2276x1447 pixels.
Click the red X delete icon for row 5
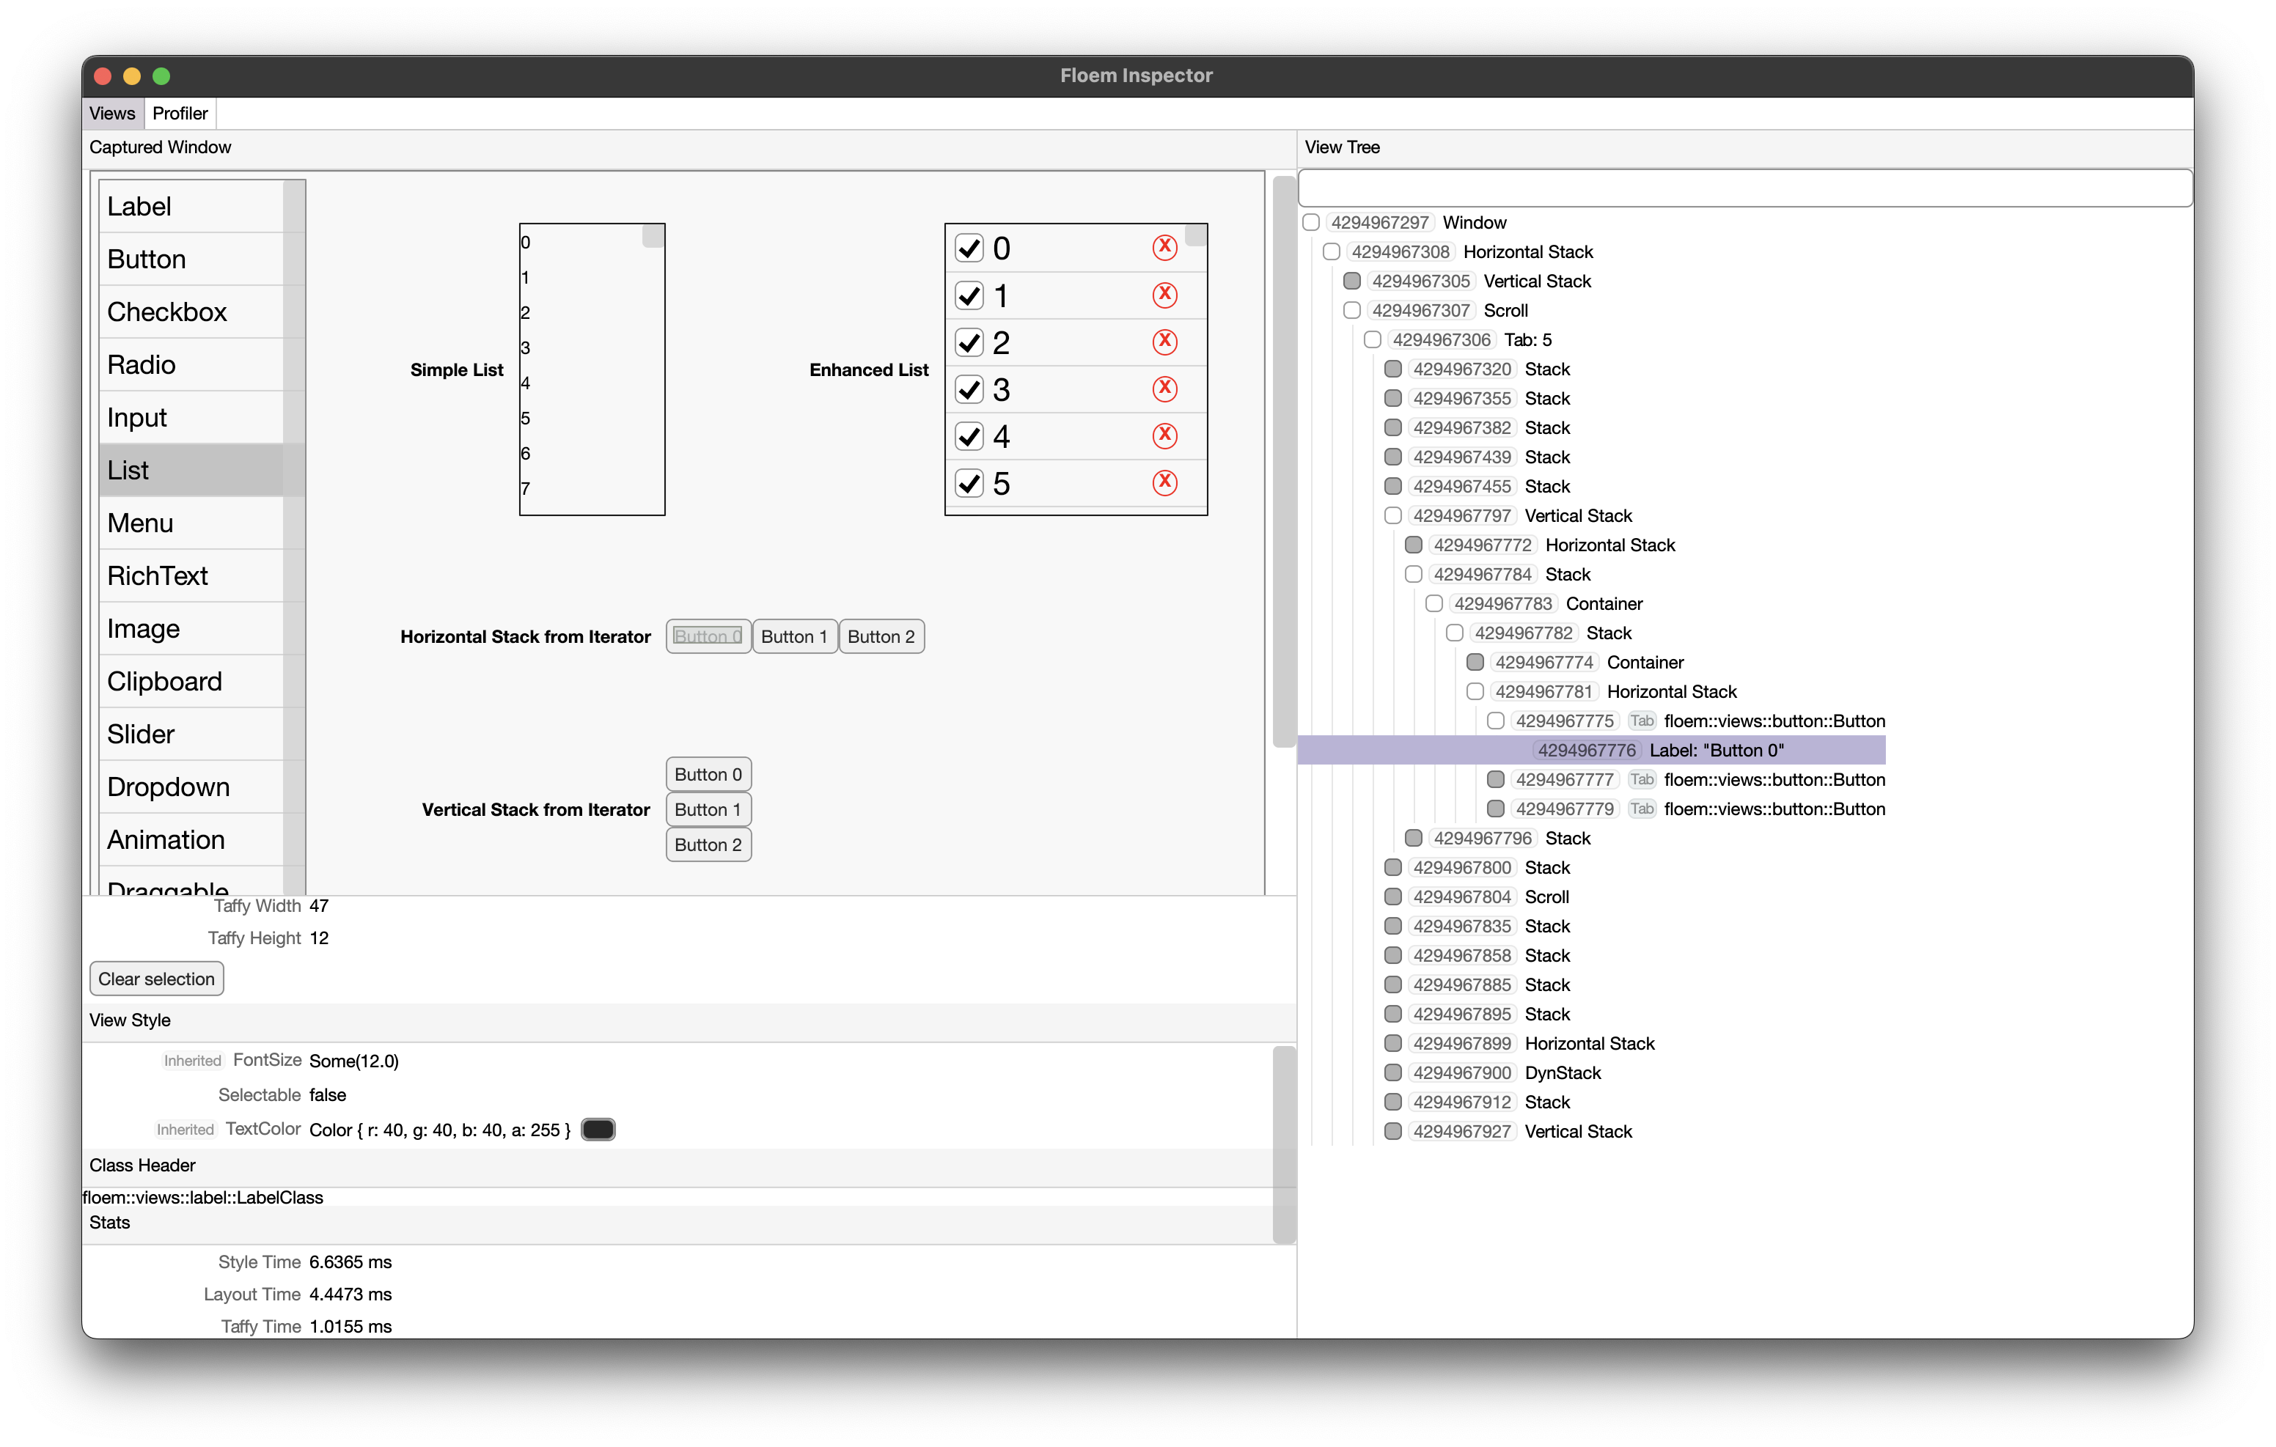[1164, 483]
